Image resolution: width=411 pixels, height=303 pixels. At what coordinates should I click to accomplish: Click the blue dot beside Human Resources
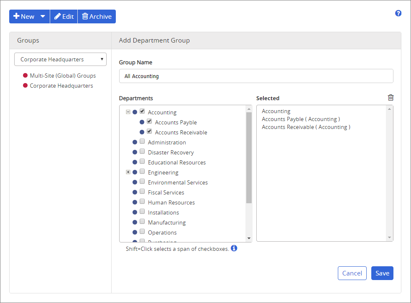click(135, 202)
